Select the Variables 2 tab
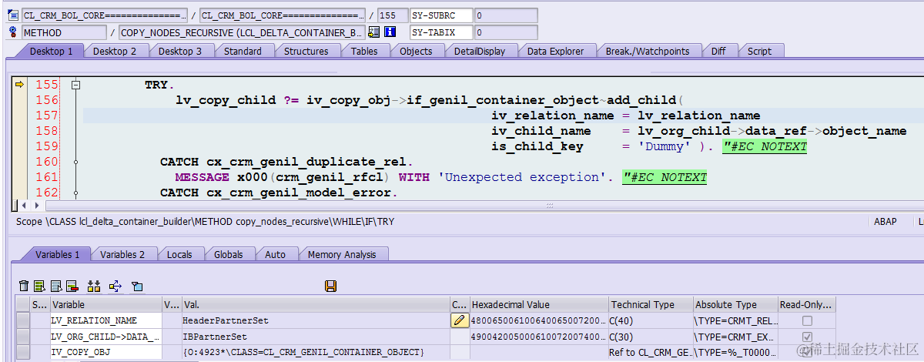The image size is (924, 362). tap(122, 254)
